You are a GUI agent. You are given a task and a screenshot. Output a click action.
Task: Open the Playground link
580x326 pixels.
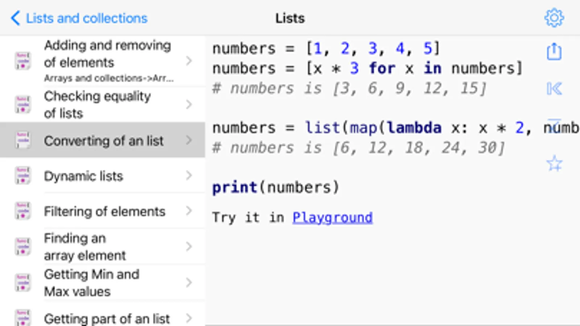point(332,217)
